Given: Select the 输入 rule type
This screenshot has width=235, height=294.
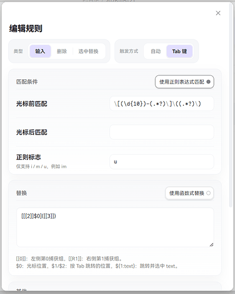Looking at the screenshot, I should (x=40, y=51).
